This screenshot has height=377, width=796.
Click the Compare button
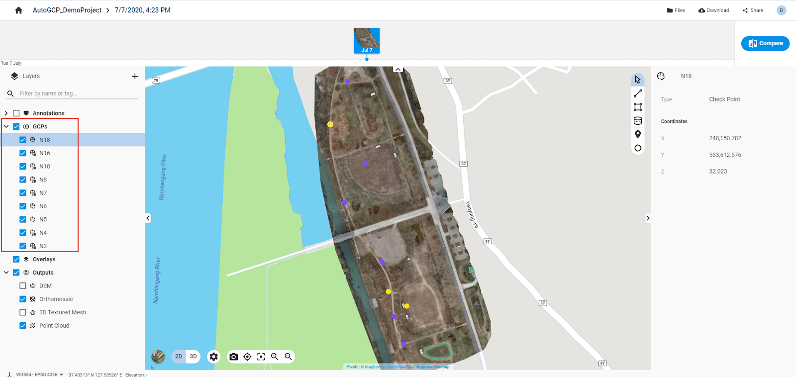(765, 43)
